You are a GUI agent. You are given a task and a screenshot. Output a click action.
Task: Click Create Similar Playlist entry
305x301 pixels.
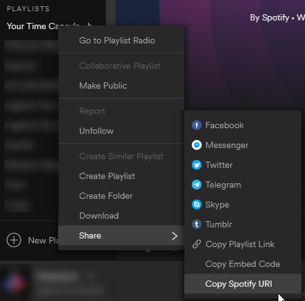[121, 156]
